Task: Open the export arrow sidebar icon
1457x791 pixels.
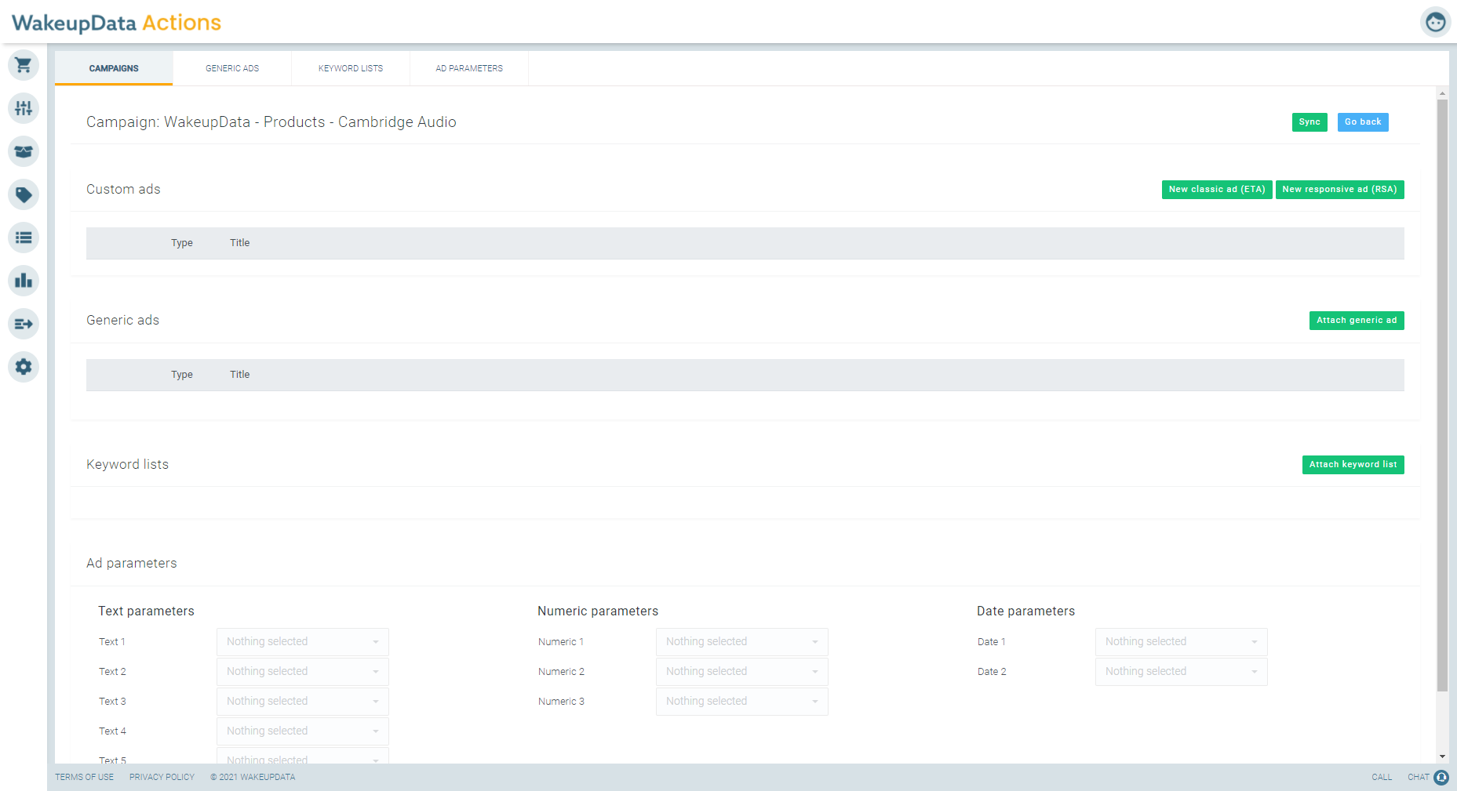Action: [24, 324]
